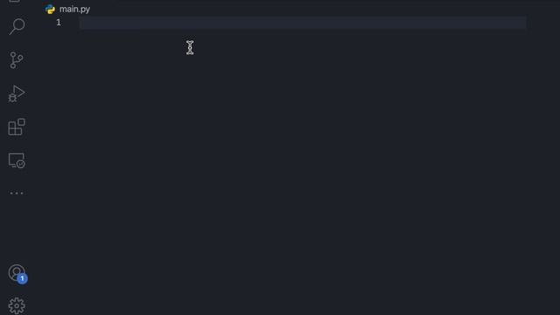Open the Run and Debug view
Viewport: 560px width, 315px height.
pos(17,94)
